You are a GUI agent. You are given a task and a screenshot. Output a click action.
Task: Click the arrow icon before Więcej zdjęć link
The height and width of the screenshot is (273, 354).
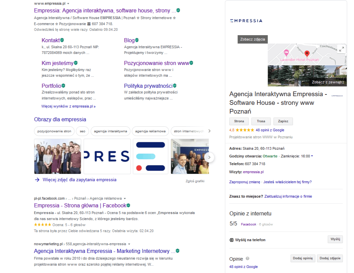click(x=37, y=180)
